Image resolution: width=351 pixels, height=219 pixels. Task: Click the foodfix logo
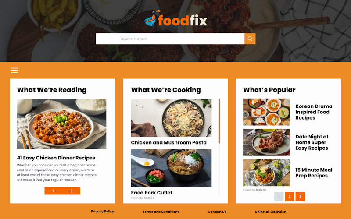pos(176,18)
